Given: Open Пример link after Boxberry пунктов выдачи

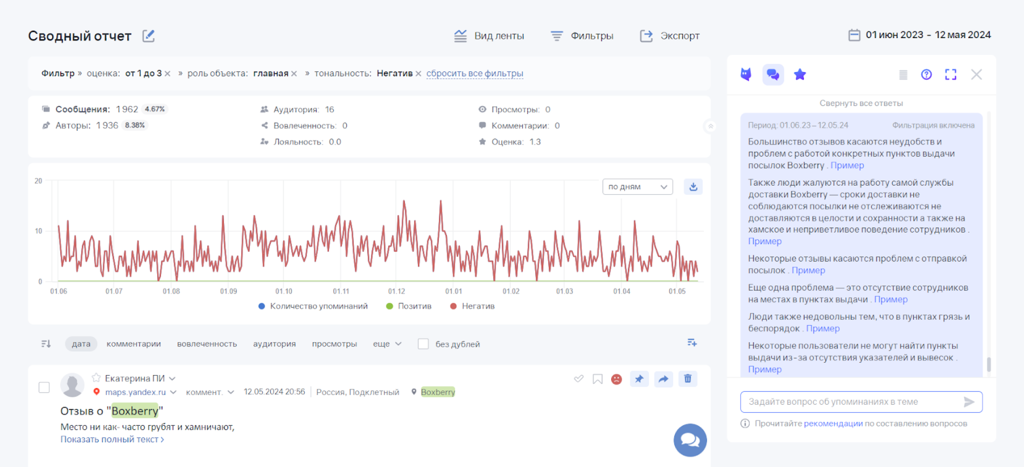Looking at the screenshot, I should [847, 165].
